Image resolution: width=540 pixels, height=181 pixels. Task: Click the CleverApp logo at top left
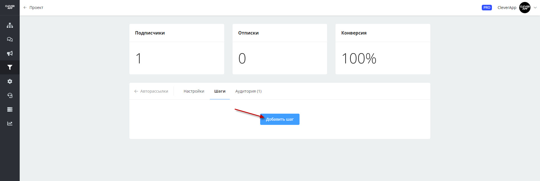pos(10,7)
